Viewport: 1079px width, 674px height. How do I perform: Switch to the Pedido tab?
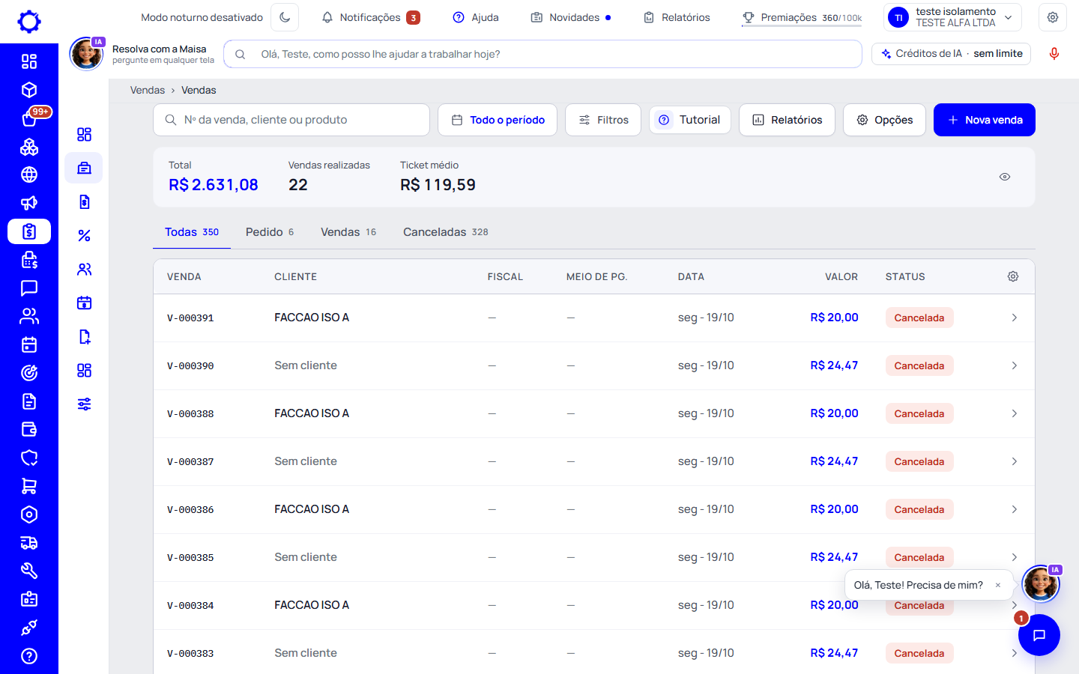coord(270,232)
